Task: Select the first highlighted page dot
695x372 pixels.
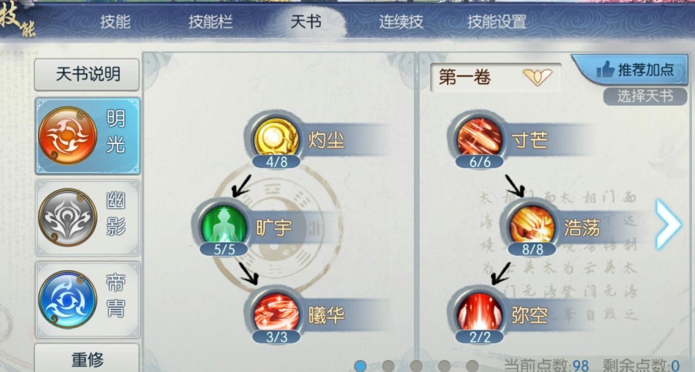Action: click(x=360, y=366)
